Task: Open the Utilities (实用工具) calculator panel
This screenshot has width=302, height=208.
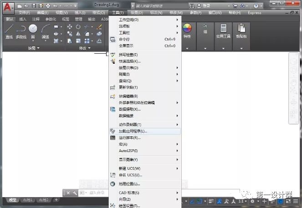Action: click(223, 31)
